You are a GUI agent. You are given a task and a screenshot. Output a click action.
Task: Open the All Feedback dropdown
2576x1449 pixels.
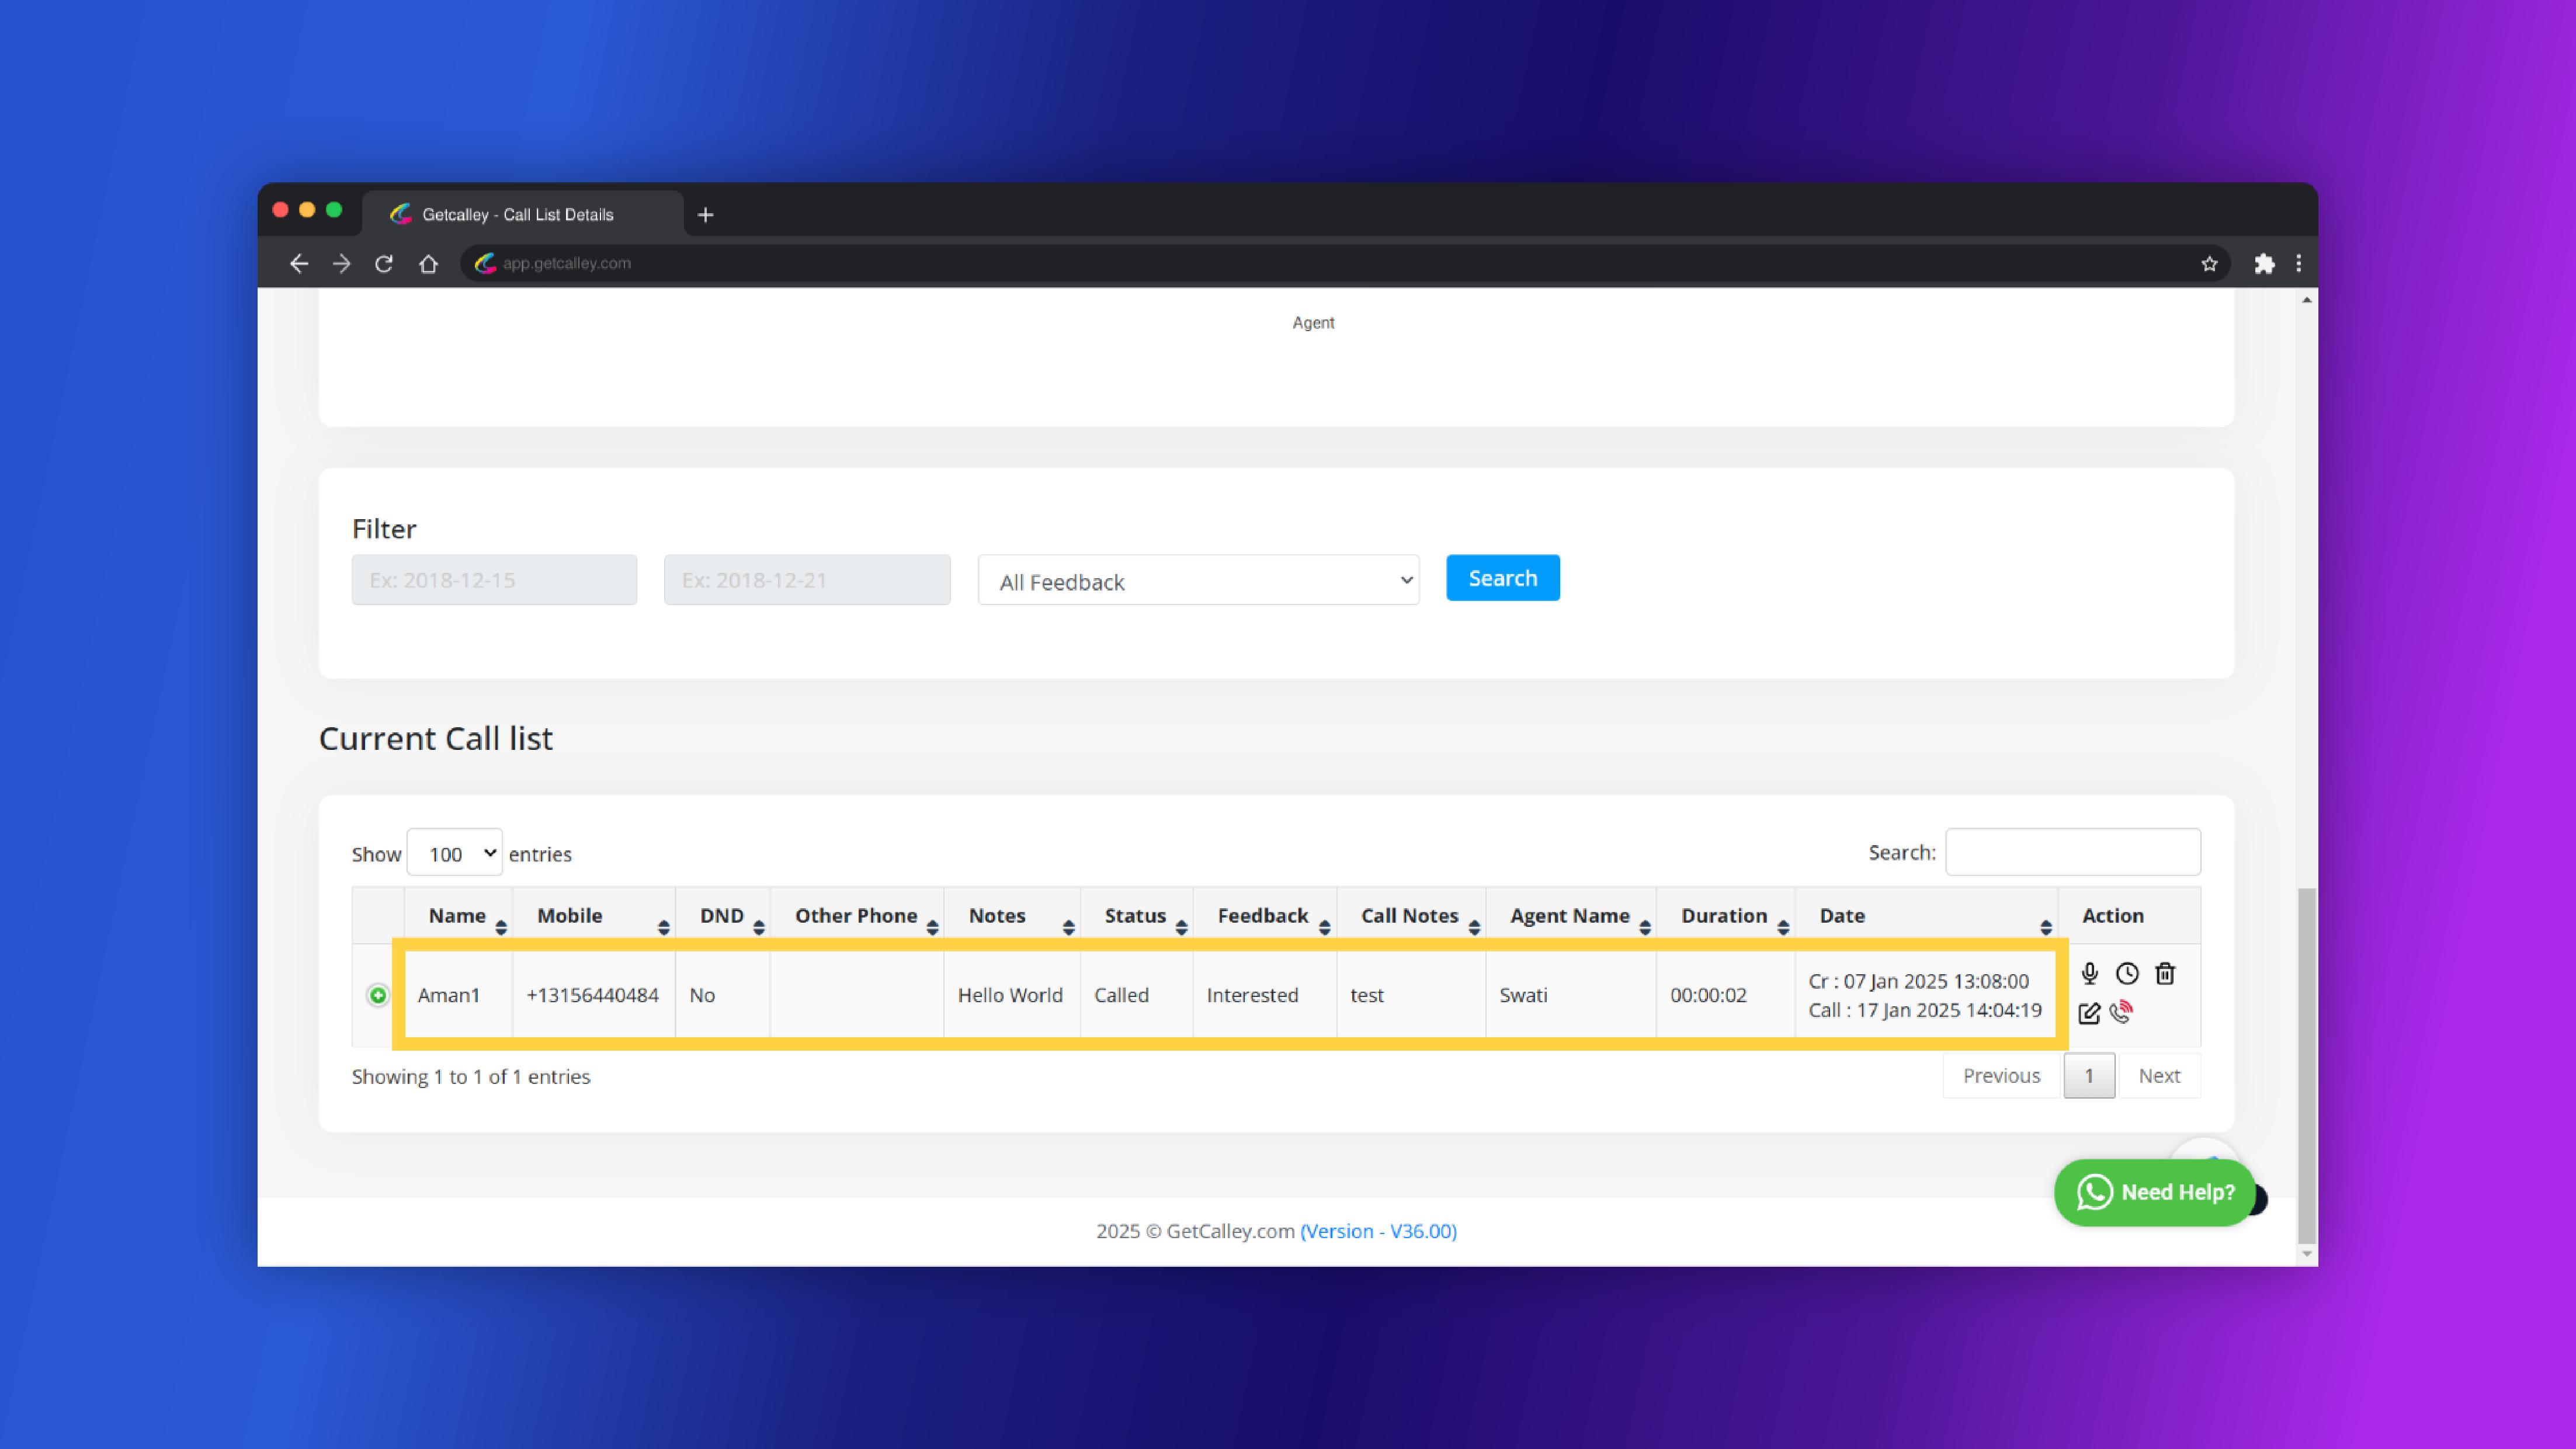(x=1198, y=581)
